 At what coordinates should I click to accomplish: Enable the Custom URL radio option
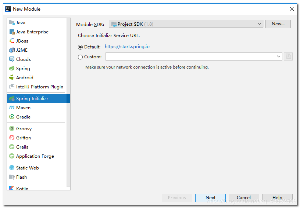pos(81,57)
